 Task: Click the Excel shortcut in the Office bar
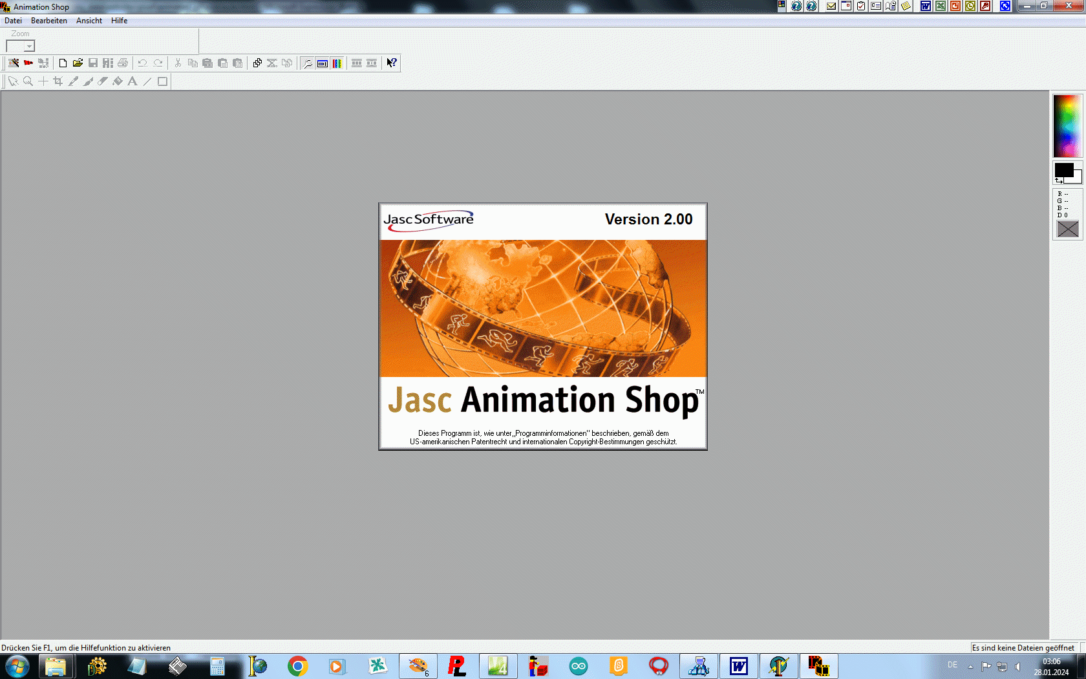pos(941,6)
